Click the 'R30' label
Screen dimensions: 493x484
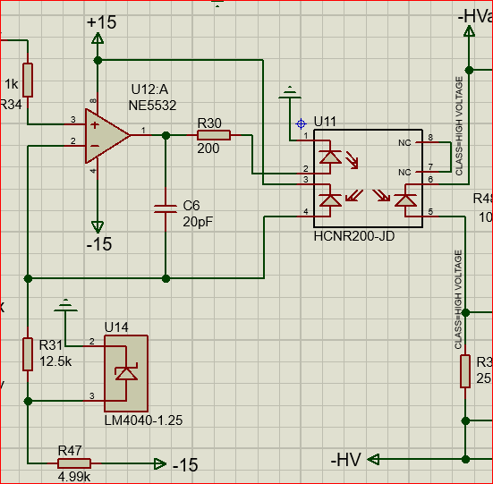209,123
